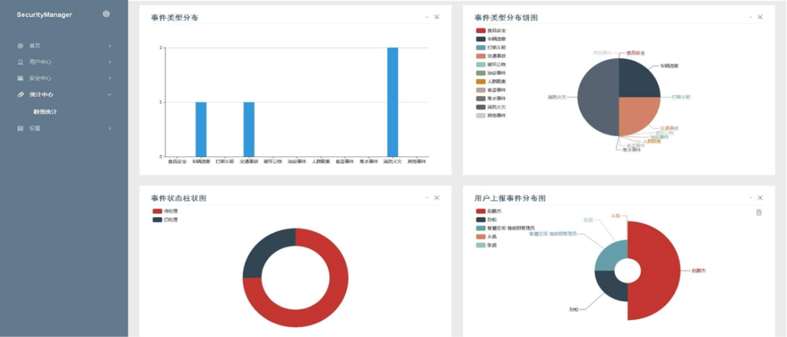Click the tall 消防火灾 bar in chart
The height and width of the screenshot is (337, 787).
pyautogui.click(x=393, y=102)
